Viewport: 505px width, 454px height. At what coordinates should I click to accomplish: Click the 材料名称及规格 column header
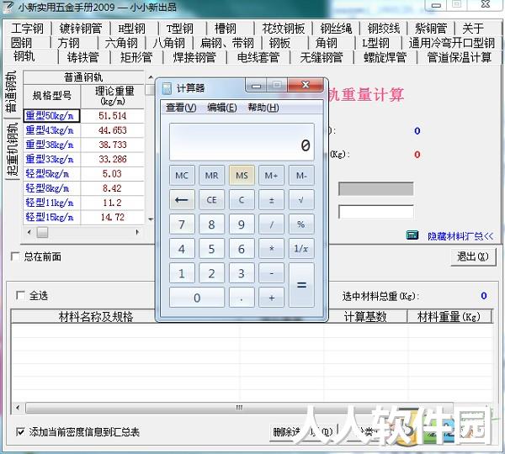click(x=95, y=317)
